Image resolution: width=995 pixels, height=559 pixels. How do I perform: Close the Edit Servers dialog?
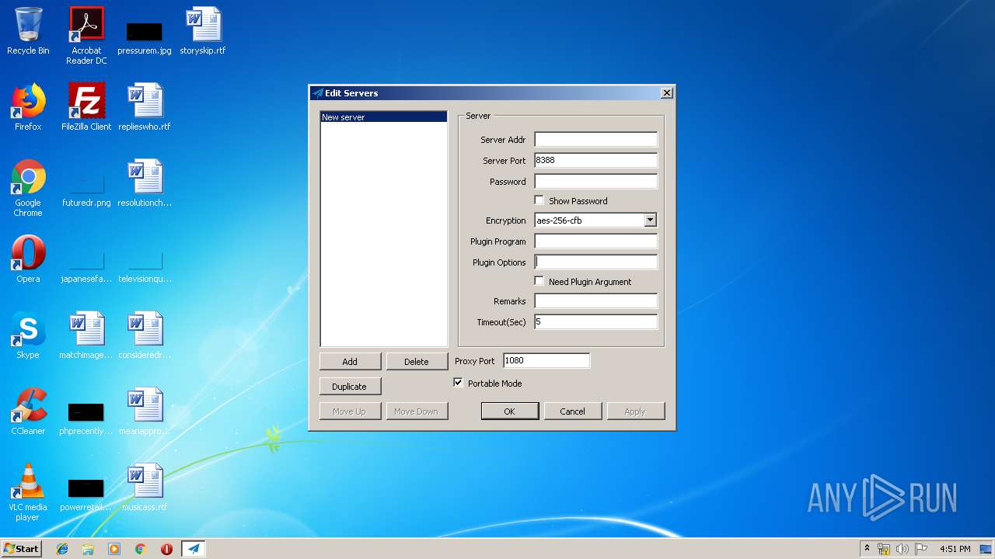666,92
